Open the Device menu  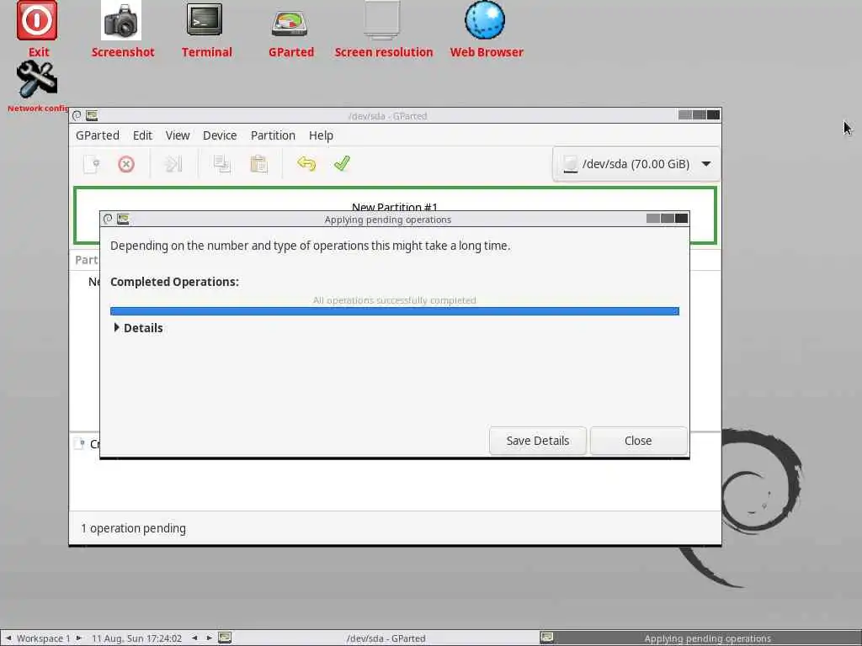[220, 135]
